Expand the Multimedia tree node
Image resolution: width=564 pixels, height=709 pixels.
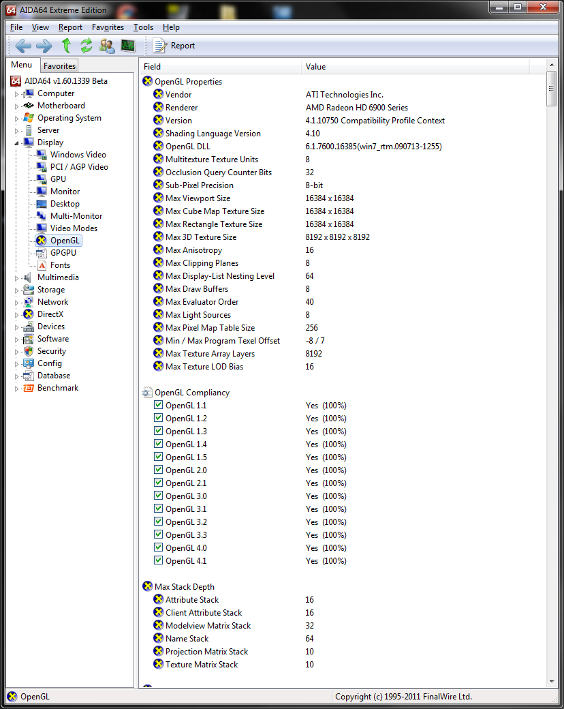17,278
